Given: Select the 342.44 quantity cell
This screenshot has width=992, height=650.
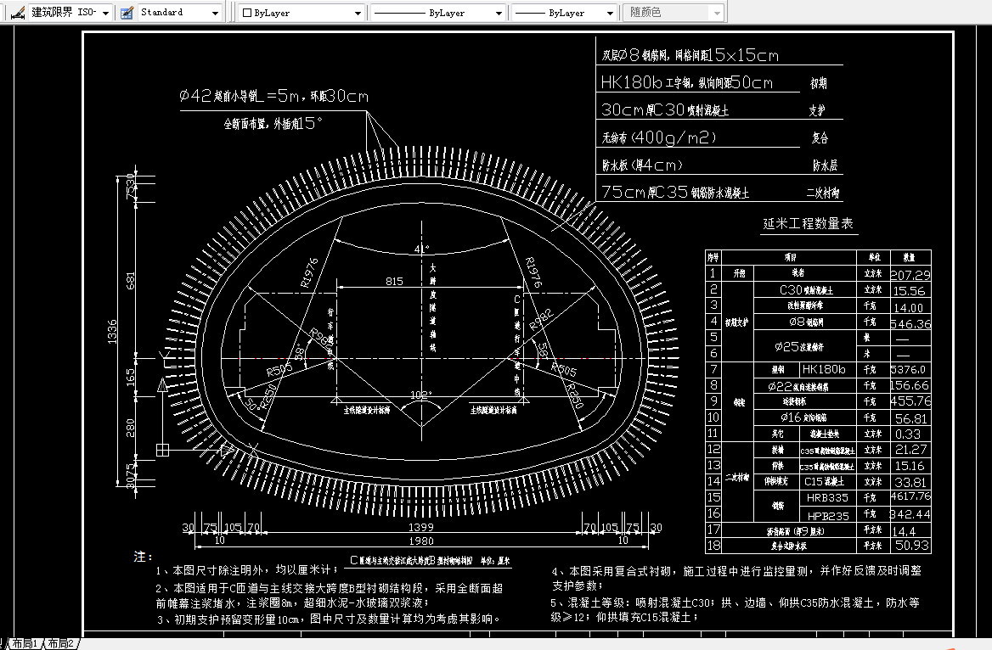Looking at the screenshot, I should [x=910, y=514].
